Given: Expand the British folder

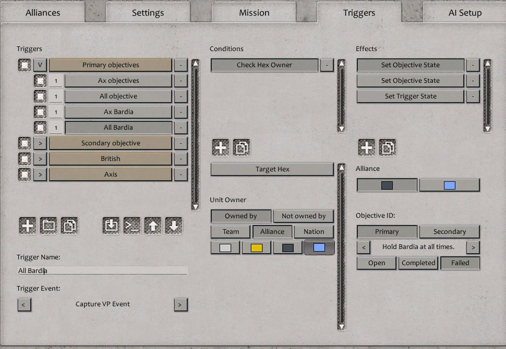Looking at the screenshot, I should coord(40,158).
